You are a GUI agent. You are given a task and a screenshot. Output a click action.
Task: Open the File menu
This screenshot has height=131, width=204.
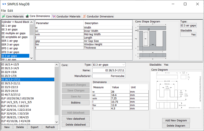pyautogui.click(x=3, y=10)
